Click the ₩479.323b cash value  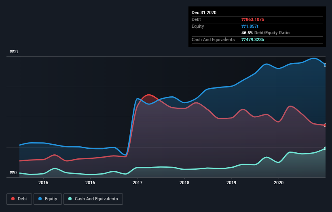point(253,39)
